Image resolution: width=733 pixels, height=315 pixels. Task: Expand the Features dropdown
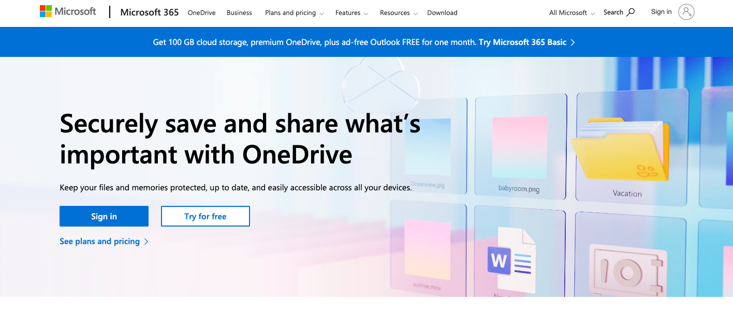pos(352,13)
